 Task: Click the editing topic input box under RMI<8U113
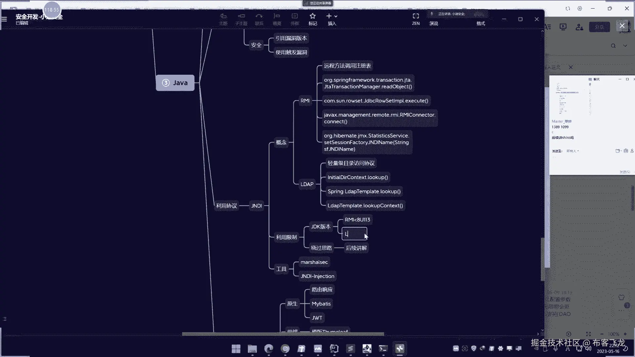coord(354,234)
